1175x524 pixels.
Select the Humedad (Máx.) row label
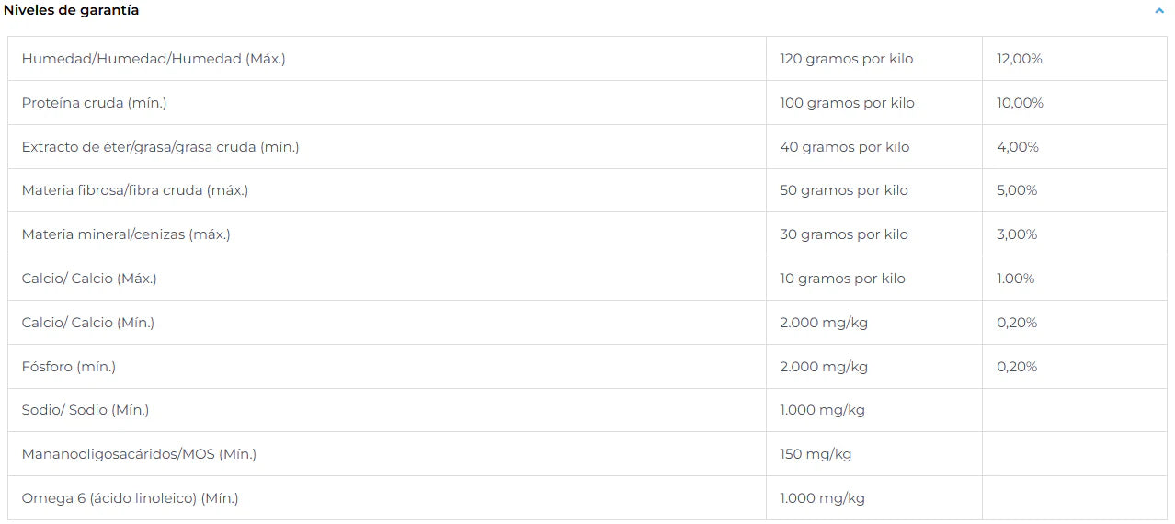click(154, 59)
